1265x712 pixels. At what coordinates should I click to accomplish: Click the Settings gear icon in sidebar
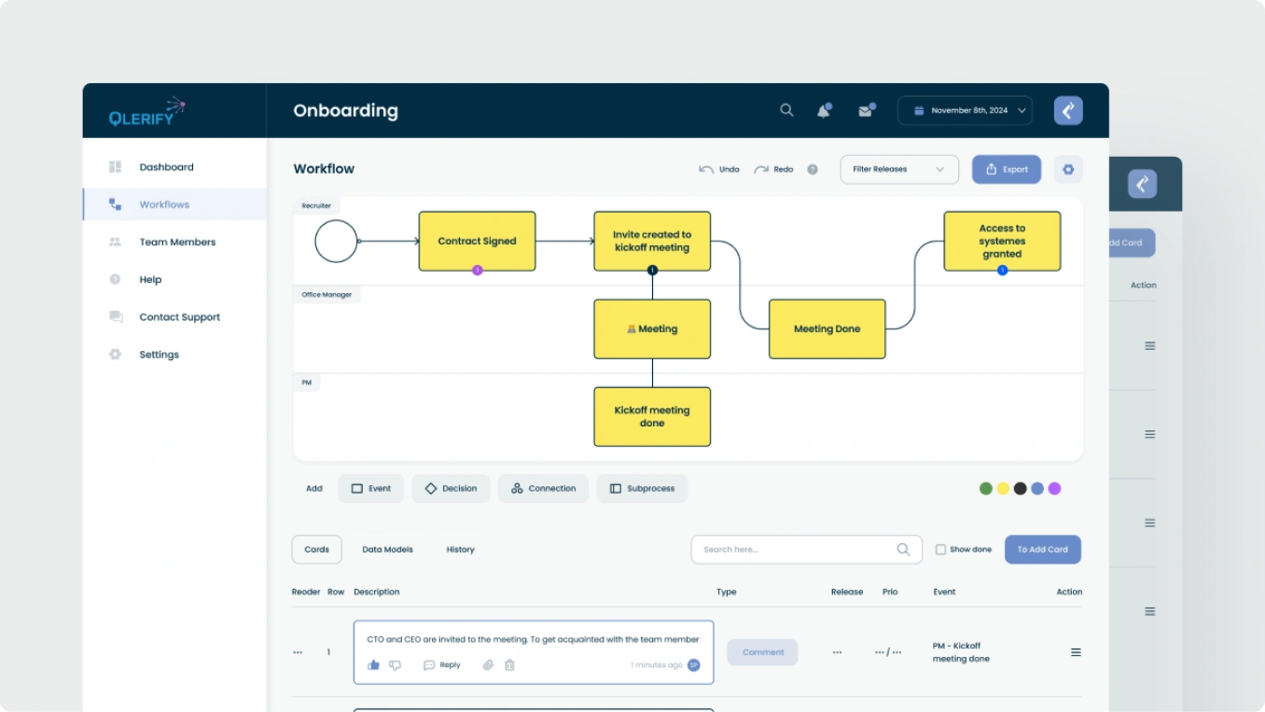pyautogui.click(x=115, y=355)
